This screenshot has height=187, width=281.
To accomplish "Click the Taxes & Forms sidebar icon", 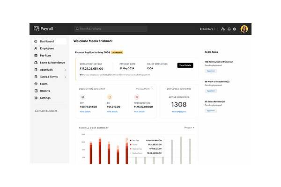I will [x=36, y=77].
